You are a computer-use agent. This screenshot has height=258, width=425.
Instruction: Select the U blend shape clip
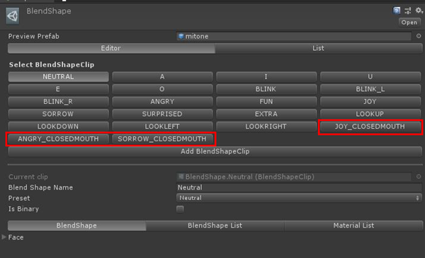370,77
